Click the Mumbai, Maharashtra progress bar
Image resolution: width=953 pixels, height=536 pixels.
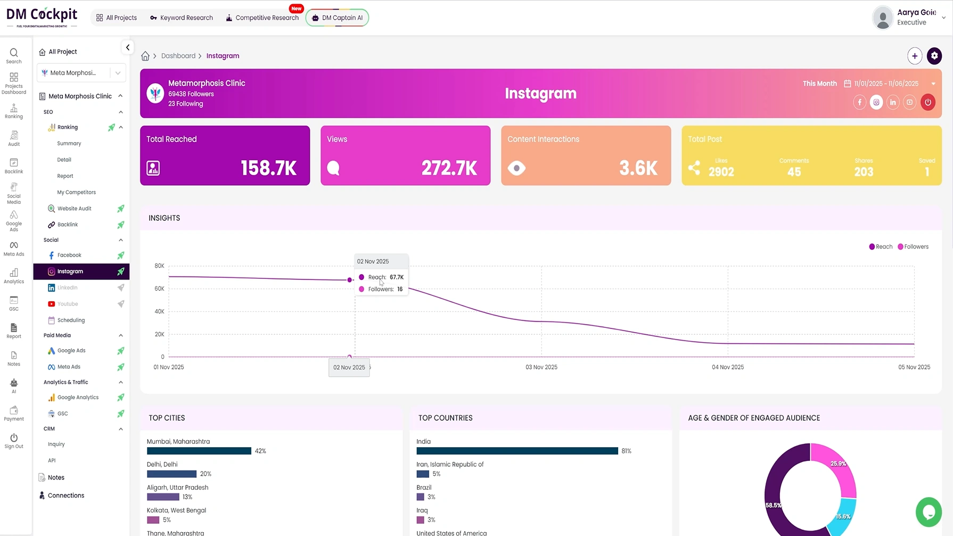pos(199,451)
